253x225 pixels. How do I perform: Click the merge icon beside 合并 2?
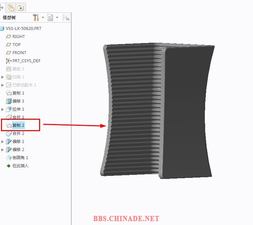pos(8,134)
